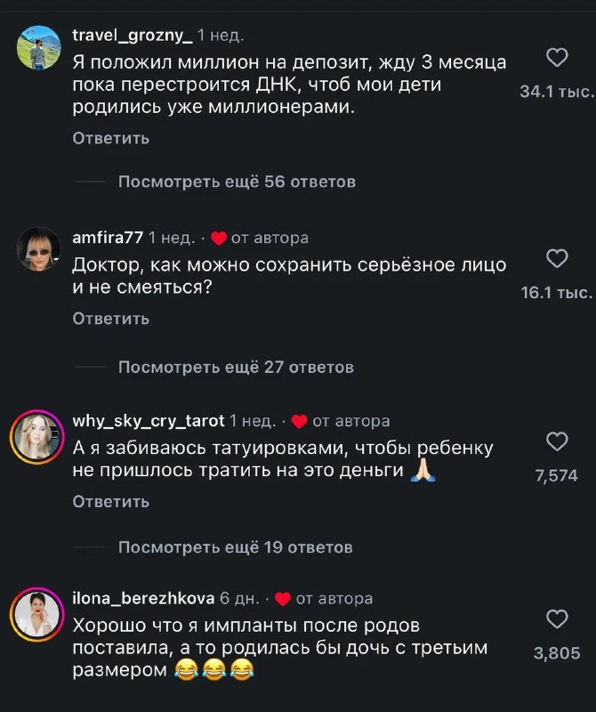Expand 56 more replies under travel_grozny_
This screenshot has height=712, width=596.
point(237,182)
